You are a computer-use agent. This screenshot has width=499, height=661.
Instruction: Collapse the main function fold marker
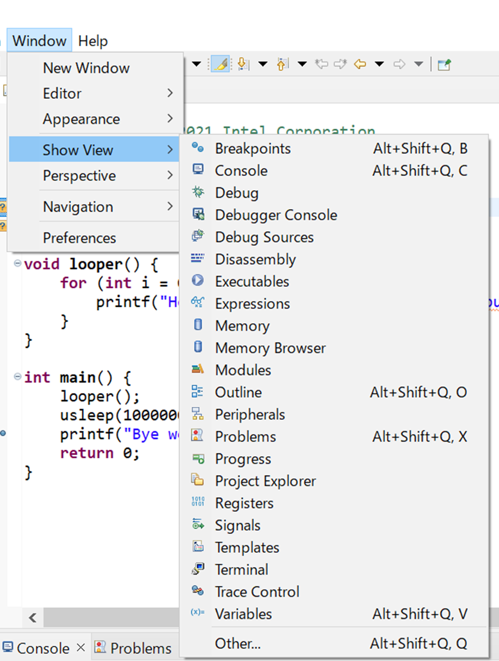18,377
